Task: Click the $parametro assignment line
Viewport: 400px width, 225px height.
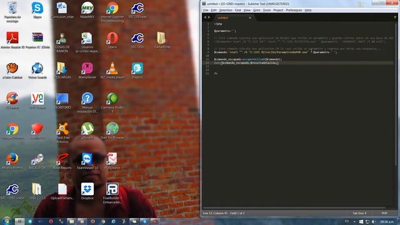Action: (225, 31)
